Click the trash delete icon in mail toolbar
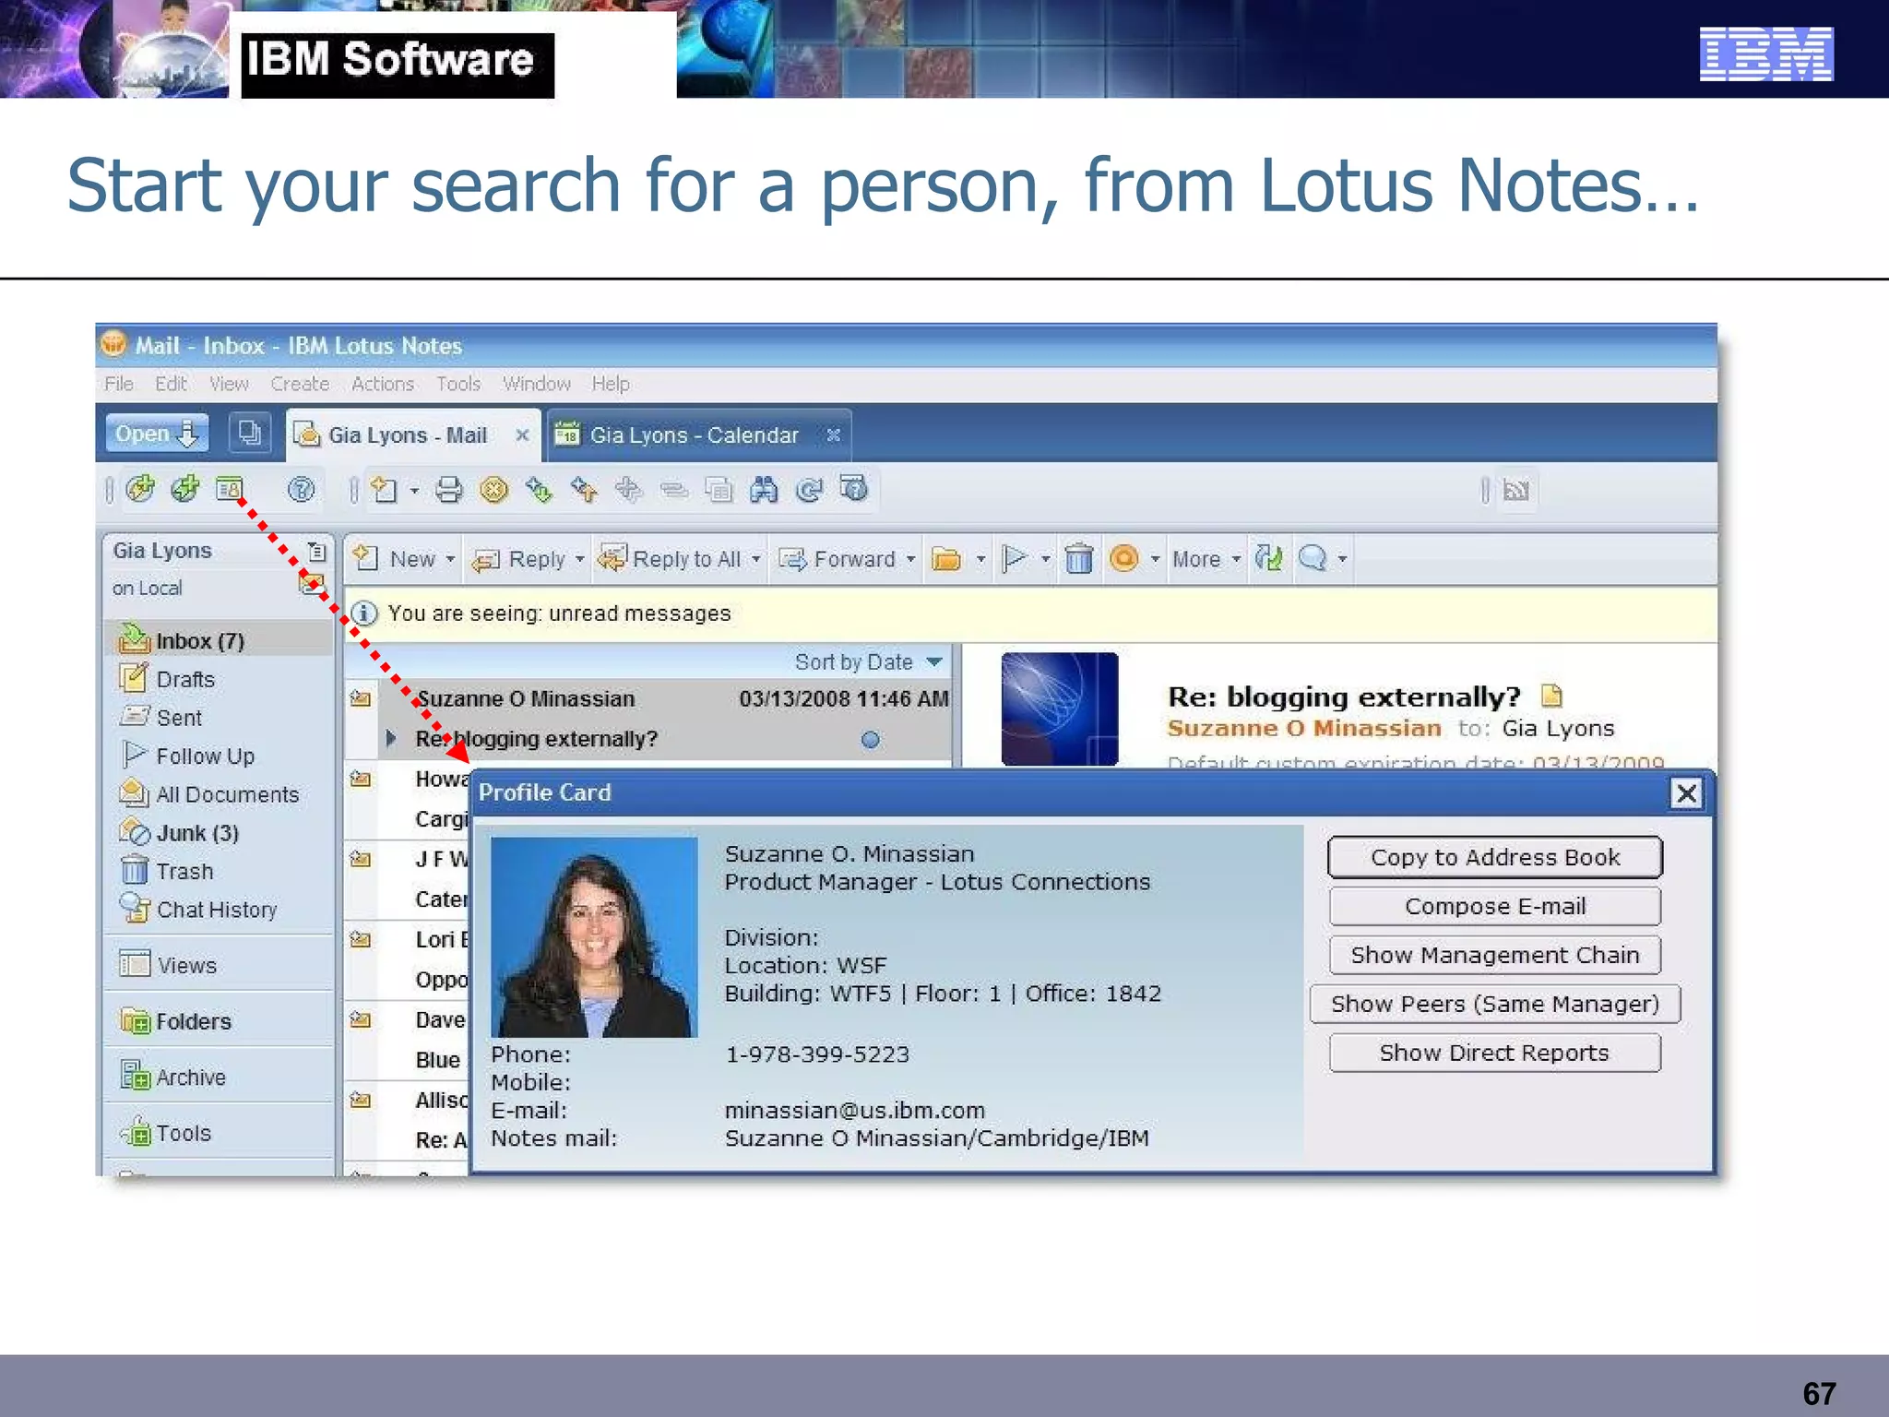 1078,559
